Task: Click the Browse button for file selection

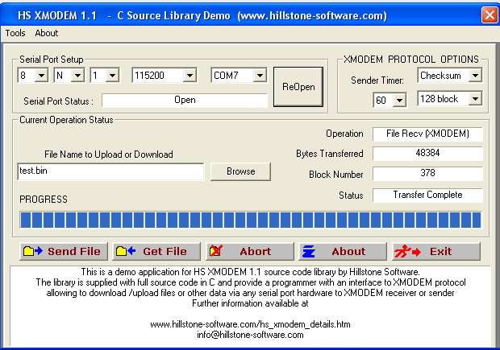Action: 241,171
